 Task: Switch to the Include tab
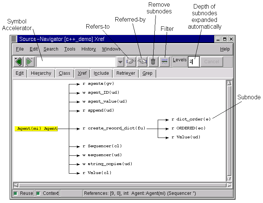[101, 73]
